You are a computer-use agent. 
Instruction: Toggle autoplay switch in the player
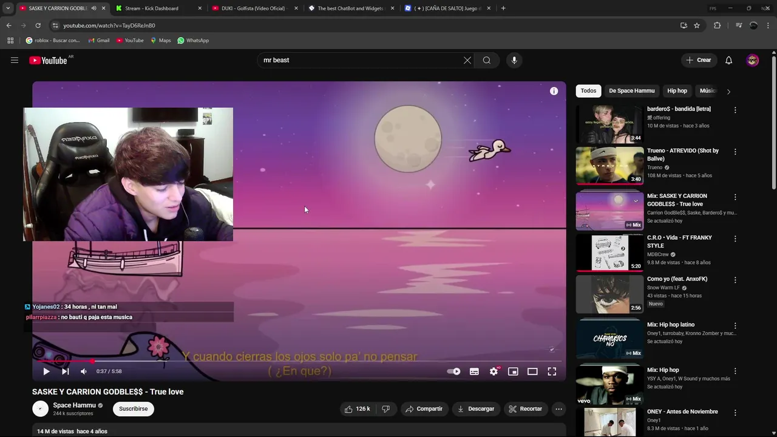pyautogui.click(x=453, y=371)
